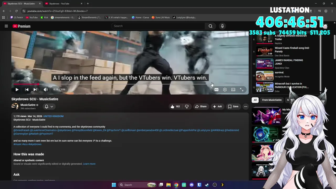Viewport: 336px width, 189px height.
Task: Select the All filter chip
Action: click(x=255, y=100)
